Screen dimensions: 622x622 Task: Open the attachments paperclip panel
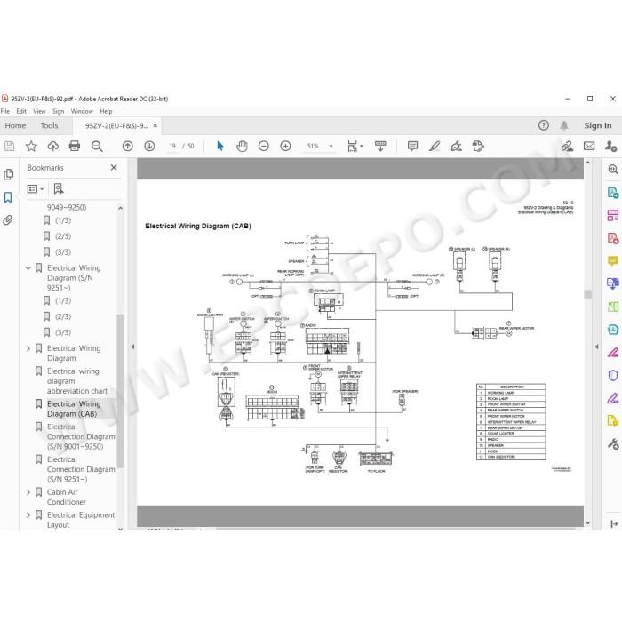[x=8, y=220]
